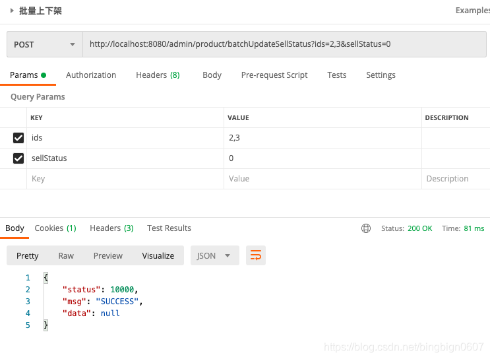
Task: Open the Tests tab
Action: pos(337,75)
